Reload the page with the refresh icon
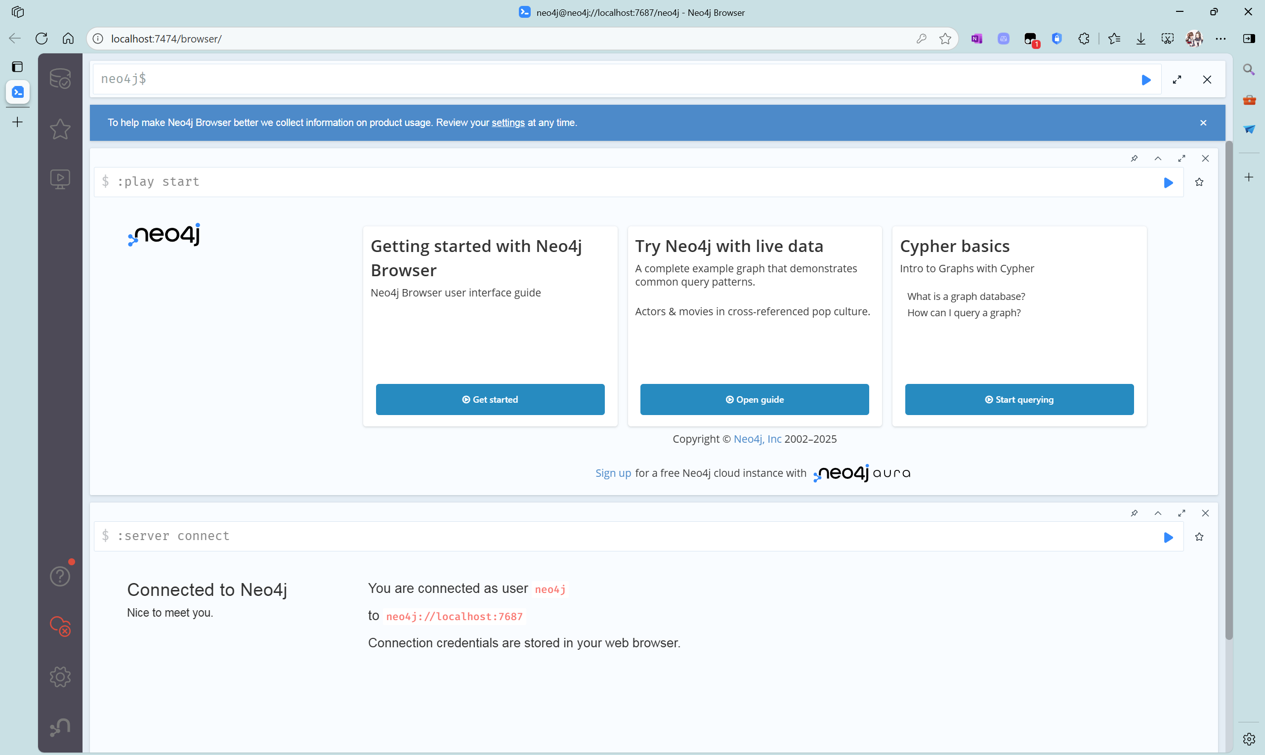The width and height of the screenshot is (1265, 755). tap(42, 39)
